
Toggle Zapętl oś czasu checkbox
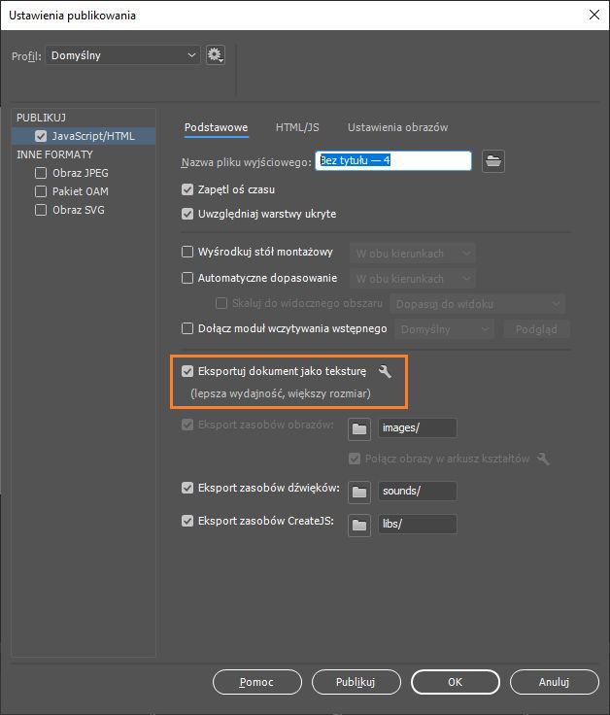pyautogui.click(x=188, y=189)
